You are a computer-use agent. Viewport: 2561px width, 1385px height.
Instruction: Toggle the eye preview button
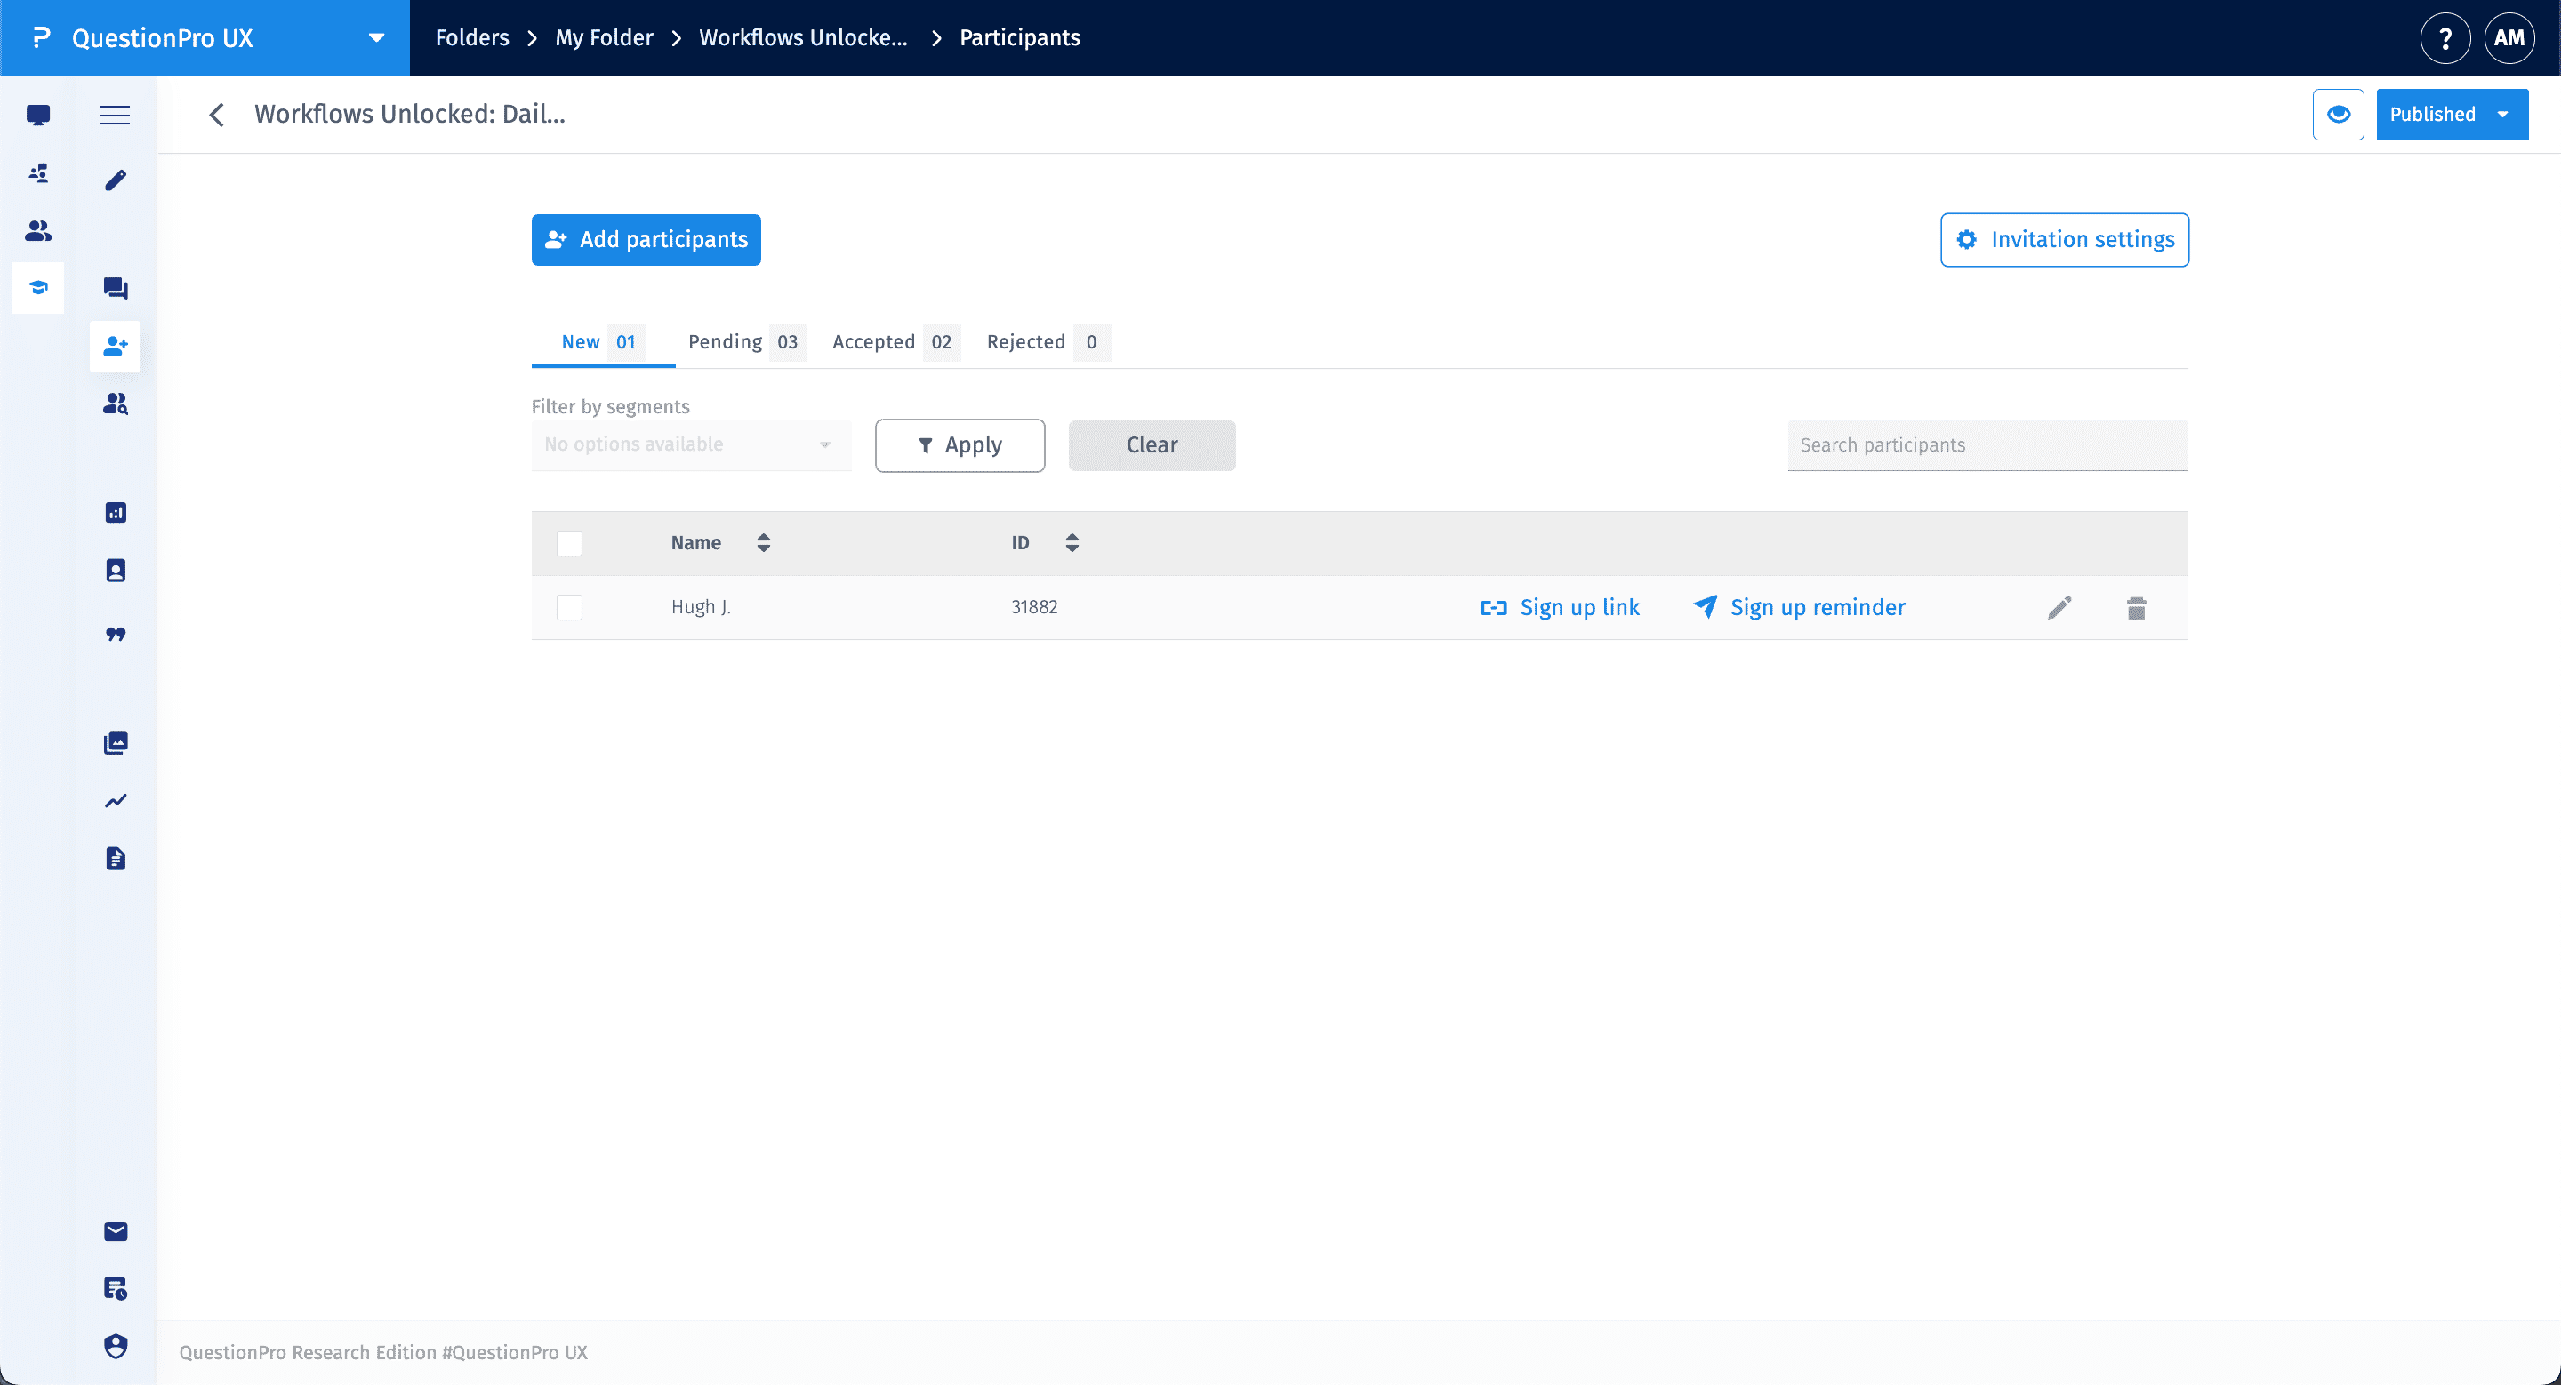click(2337, 115)
